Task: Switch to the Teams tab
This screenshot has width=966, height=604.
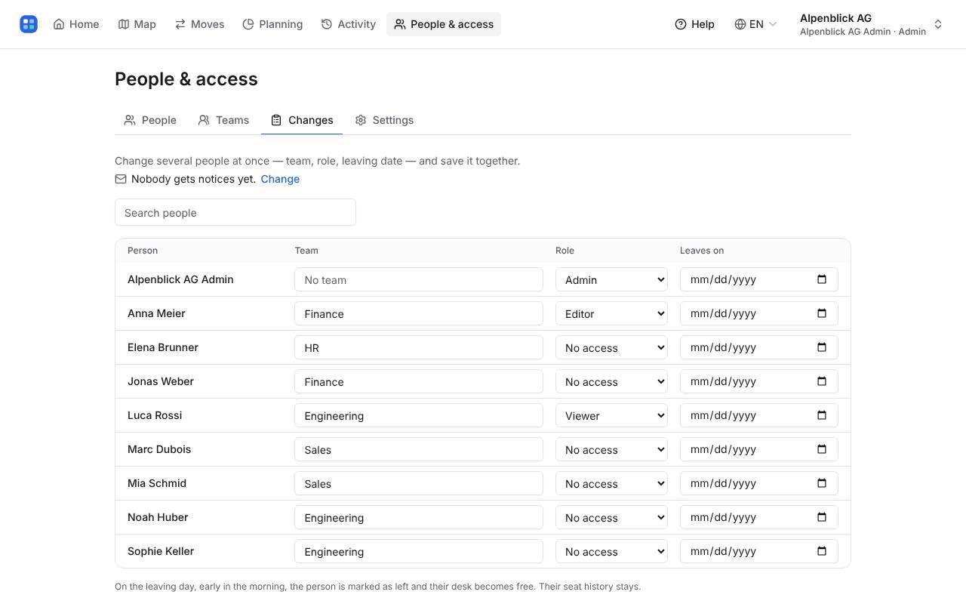Action: [223, 120]
